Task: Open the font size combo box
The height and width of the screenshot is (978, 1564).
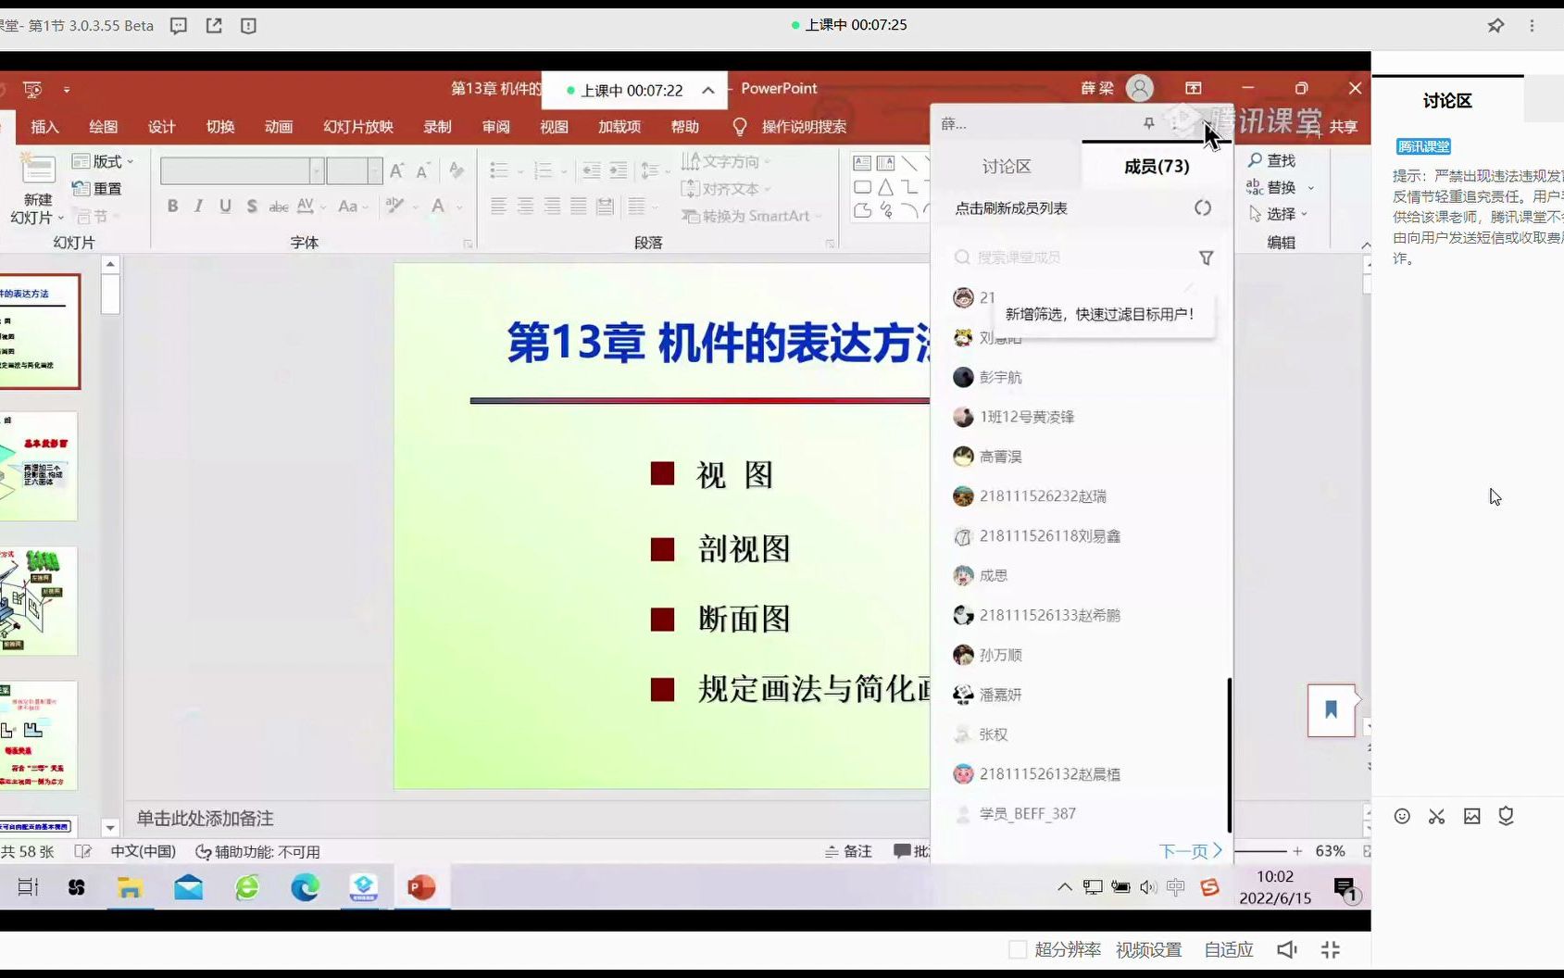Action: click(354, 170)
